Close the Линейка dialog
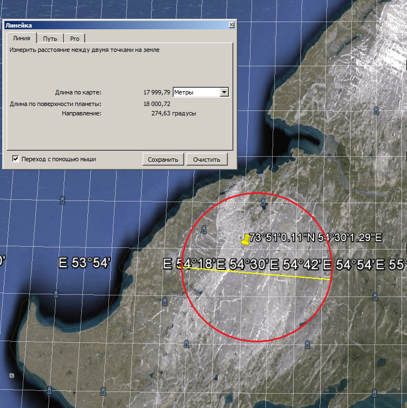Screen dimensions: 407x408 [231, 25]
